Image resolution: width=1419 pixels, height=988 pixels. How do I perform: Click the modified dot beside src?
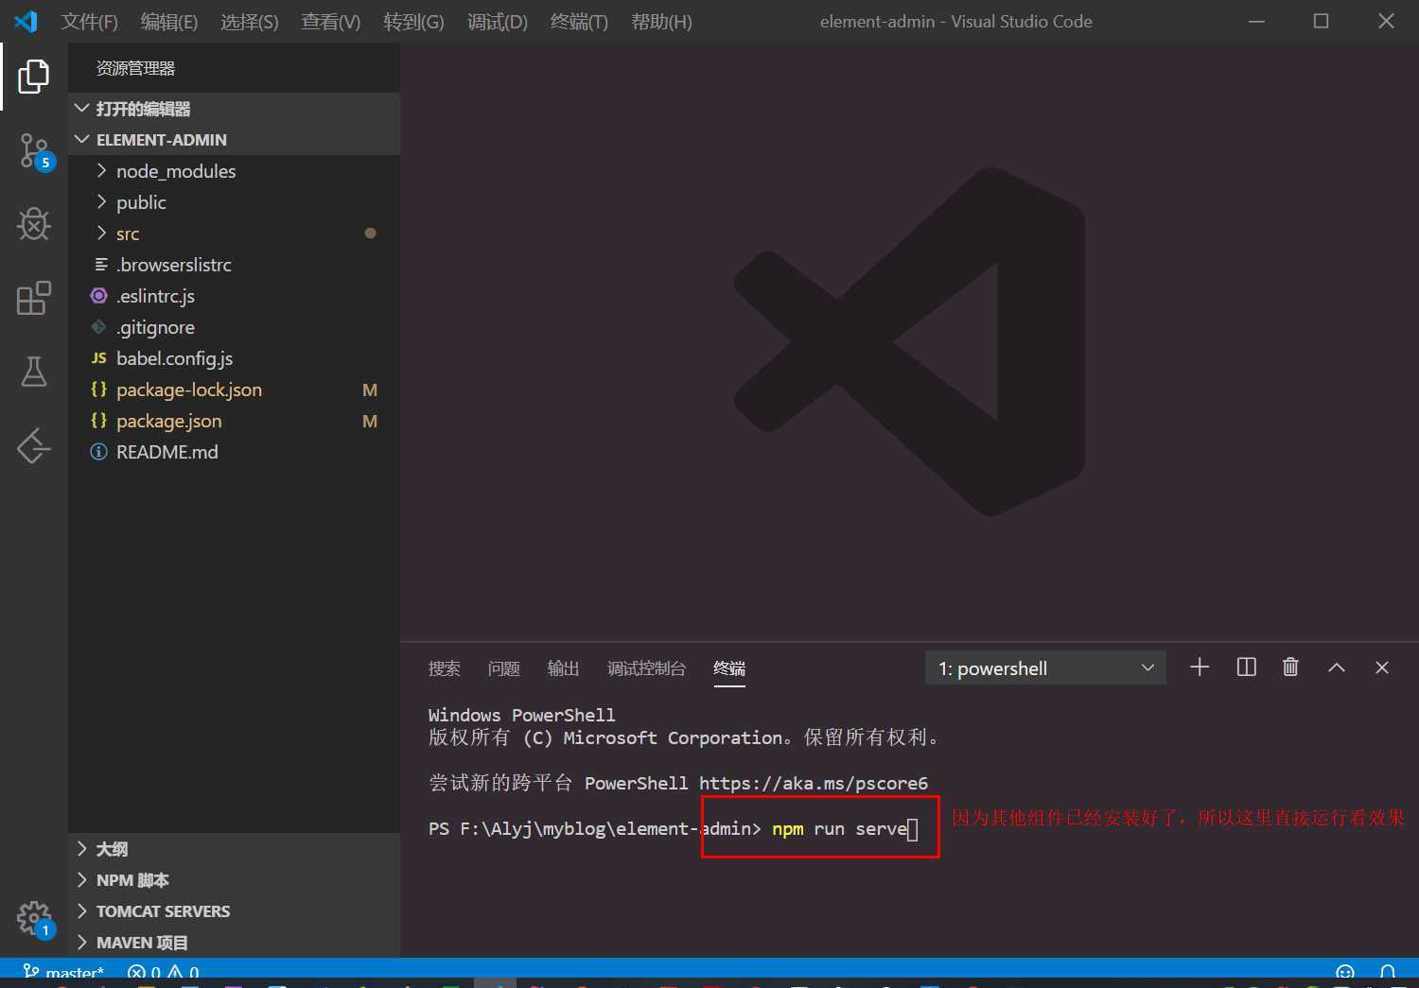click(370, 234)
